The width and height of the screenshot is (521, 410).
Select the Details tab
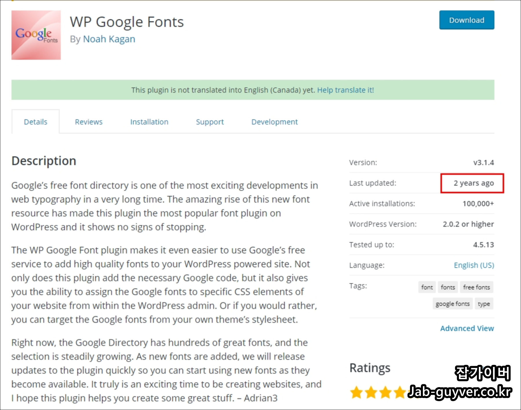click(x=36, y=122)
